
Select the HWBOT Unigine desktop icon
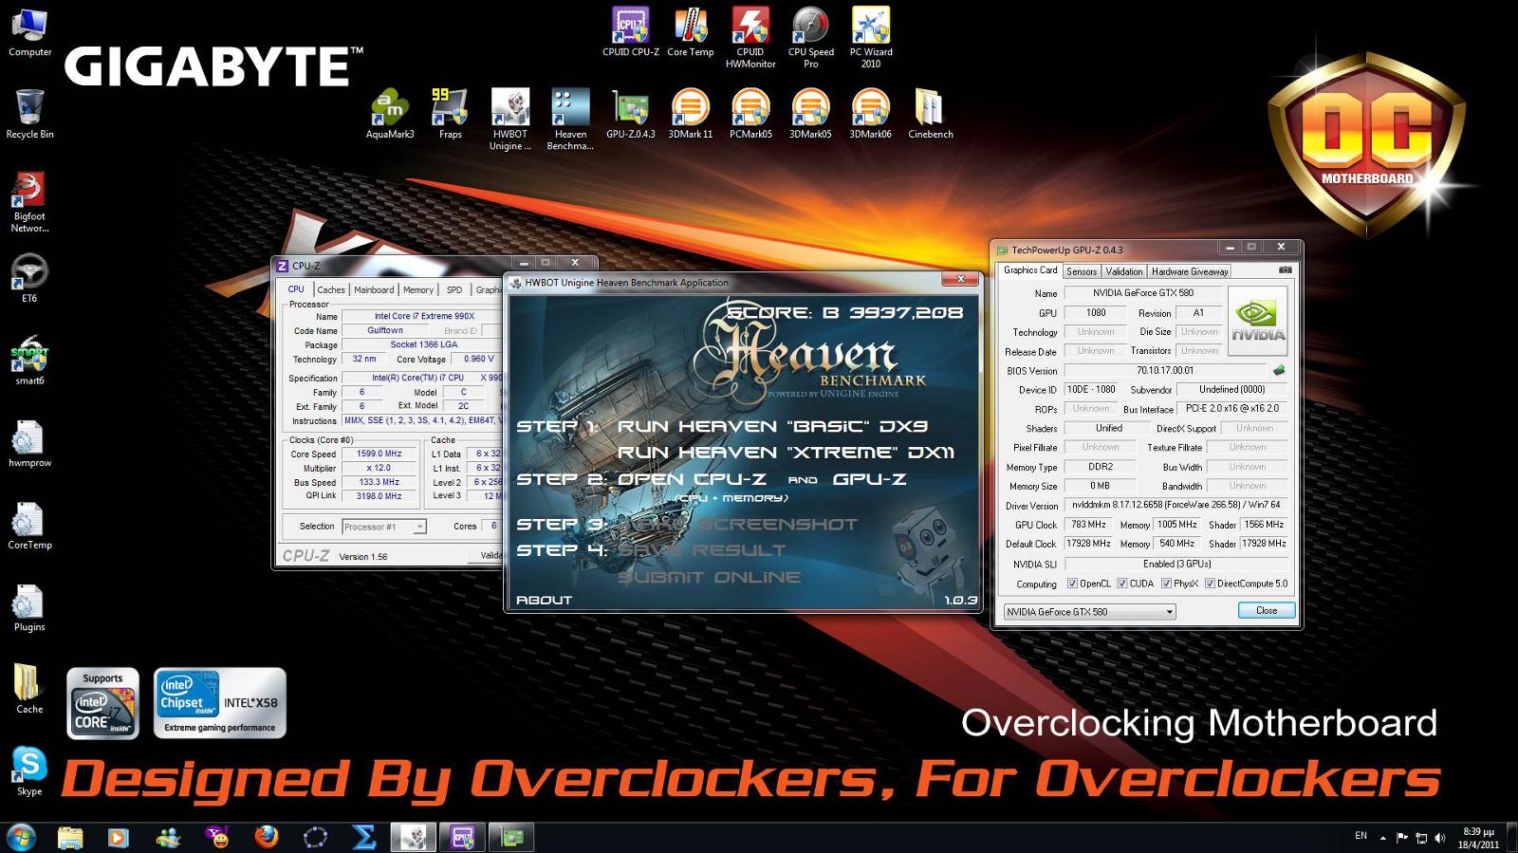point(510,120)
